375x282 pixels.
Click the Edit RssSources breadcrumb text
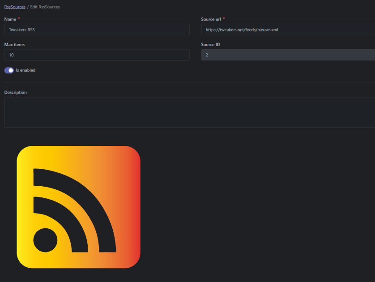45,7
